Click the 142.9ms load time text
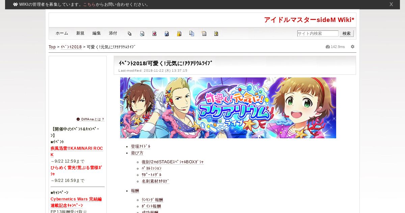Image resolution: width=405 pixels, height=213 pixels. click(x=338, y=47)
